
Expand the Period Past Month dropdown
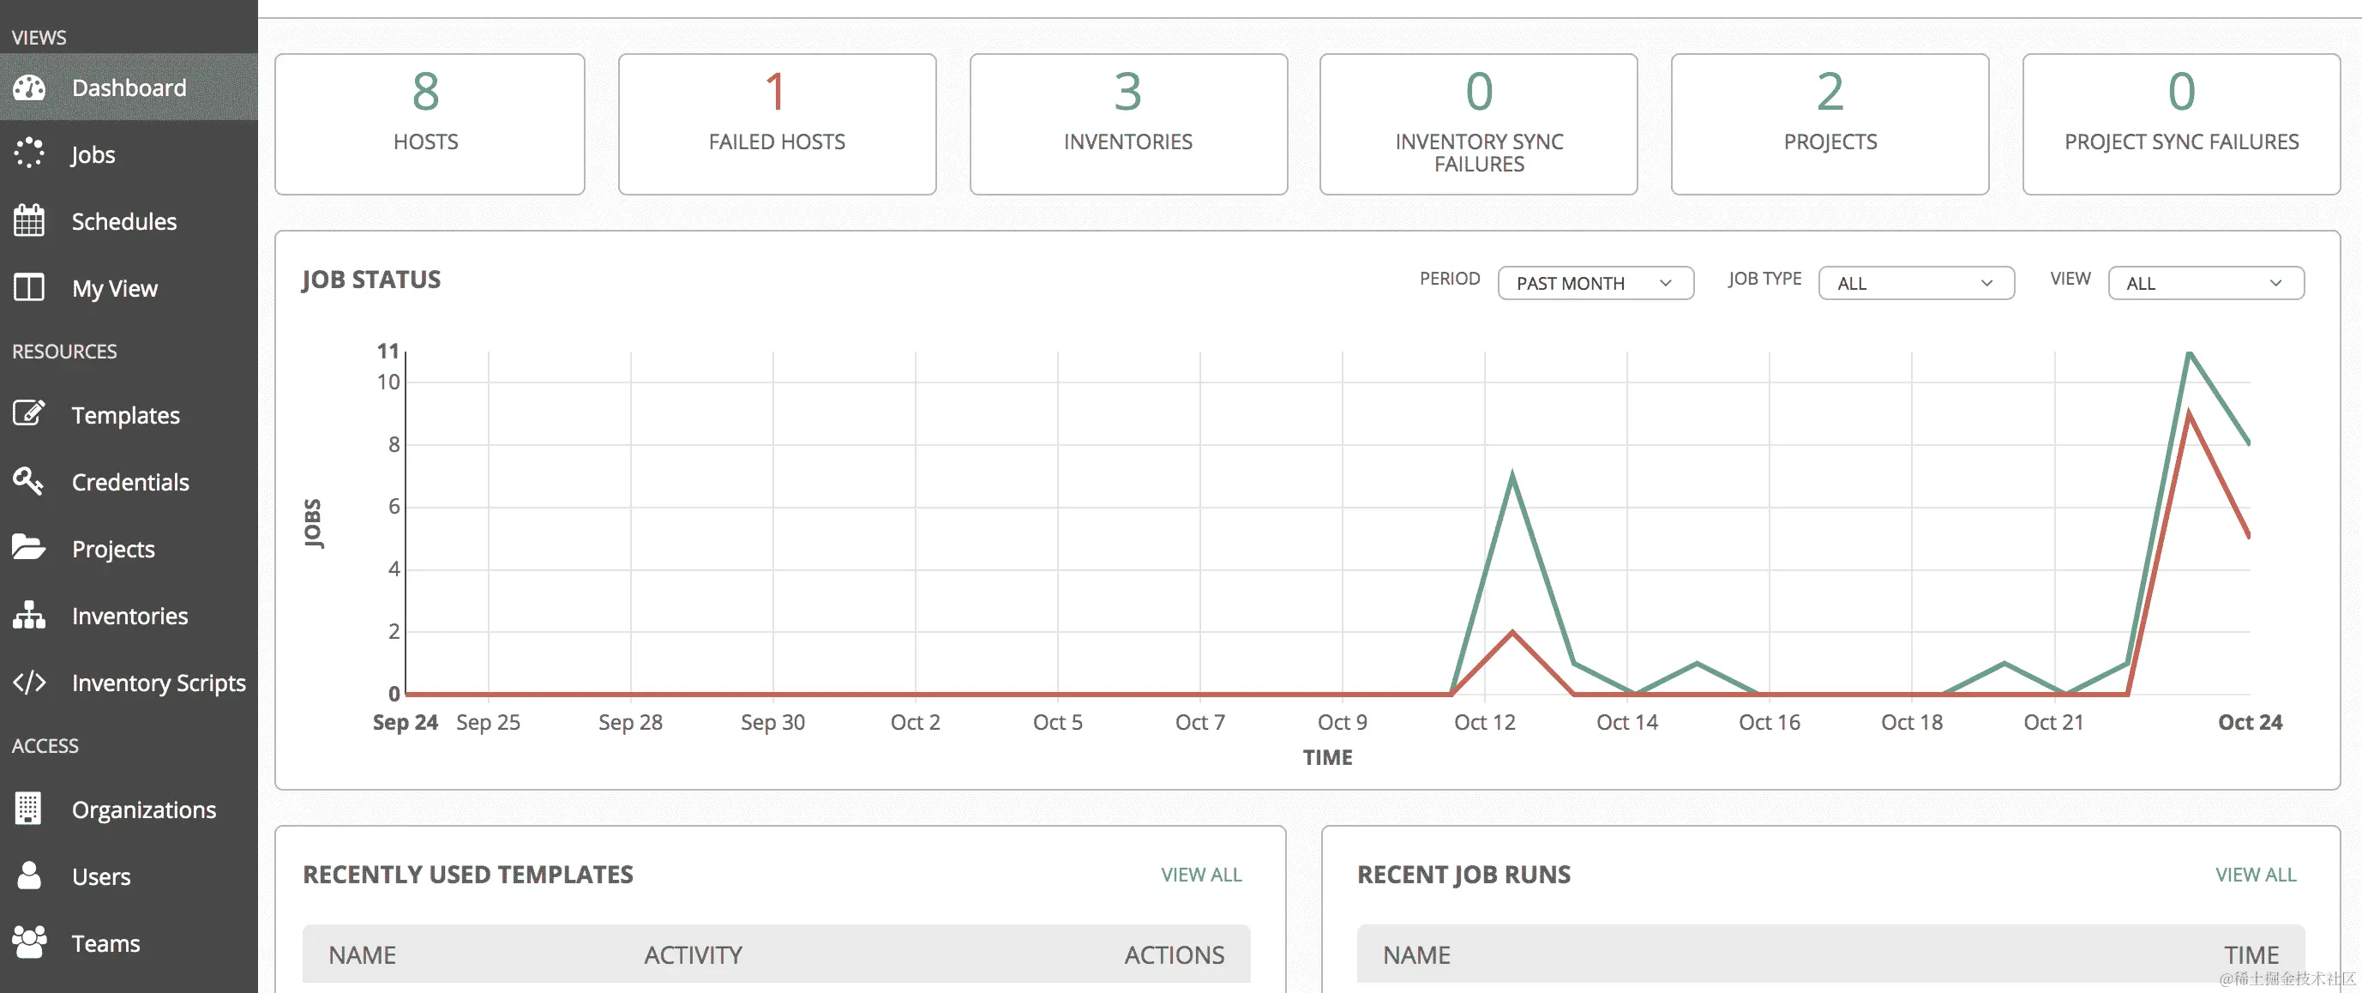pos(1595,283)
